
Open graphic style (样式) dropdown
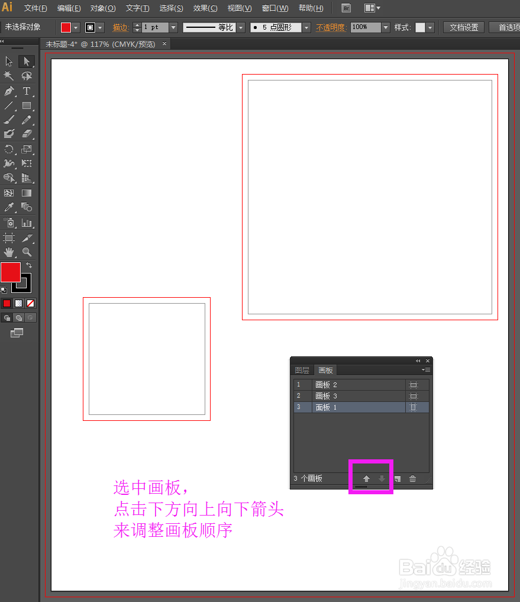click(x=430, y=28)
